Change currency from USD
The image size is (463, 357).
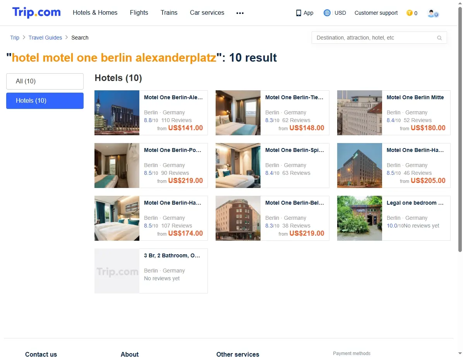[340, 13]
